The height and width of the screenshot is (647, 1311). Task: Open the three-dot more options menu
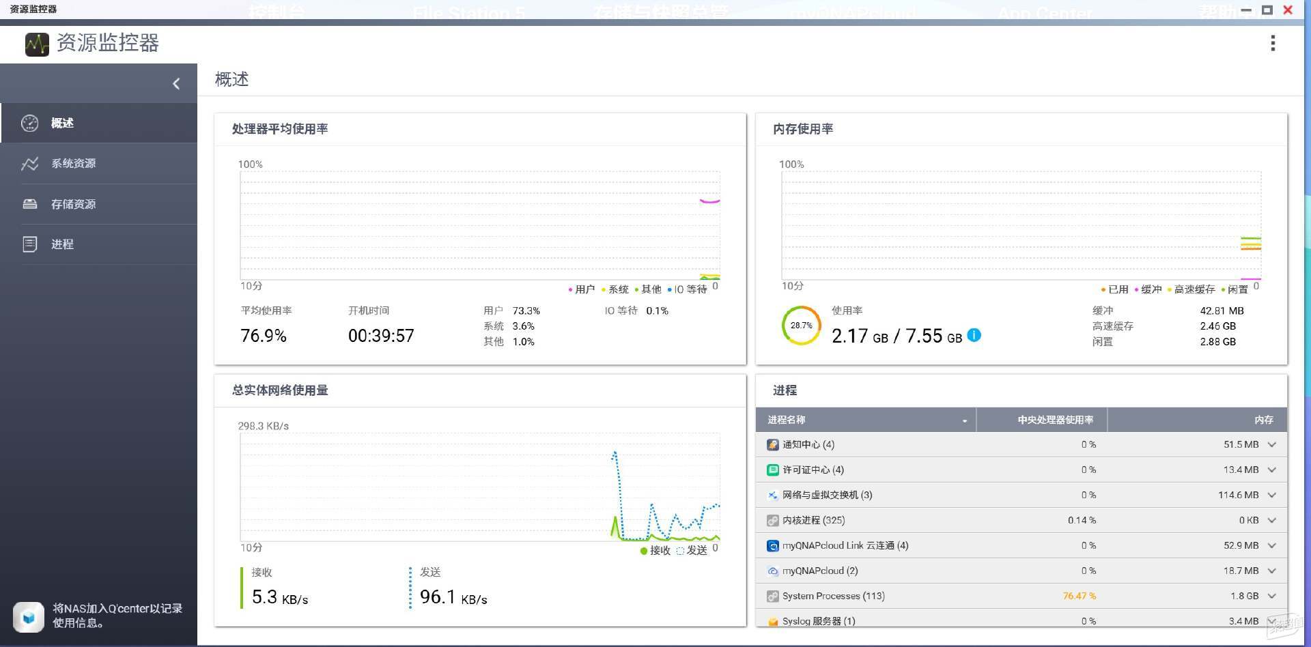pos(1273,43)
